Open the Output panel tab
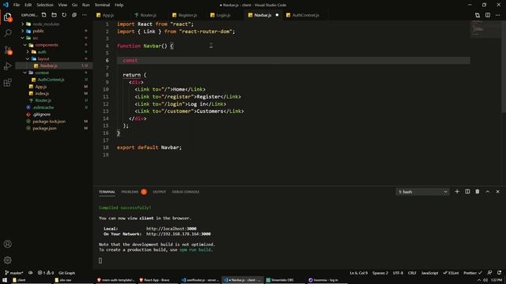 coord(159,192)
